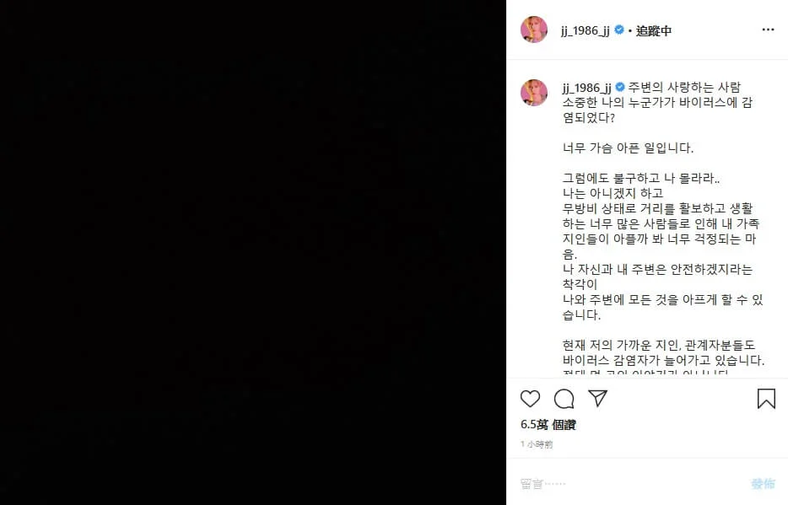
Task: View who liked via 6.5萬 個讚
Action: click(548, 425)
